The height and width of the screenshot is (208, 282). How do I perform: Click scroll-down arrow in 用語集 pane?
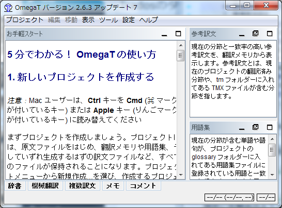click(x=272, y=175)
